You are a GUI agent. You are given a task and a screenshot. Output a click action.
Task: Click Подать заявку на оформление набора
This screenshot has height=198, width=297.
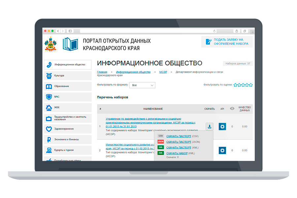point(227,42)
